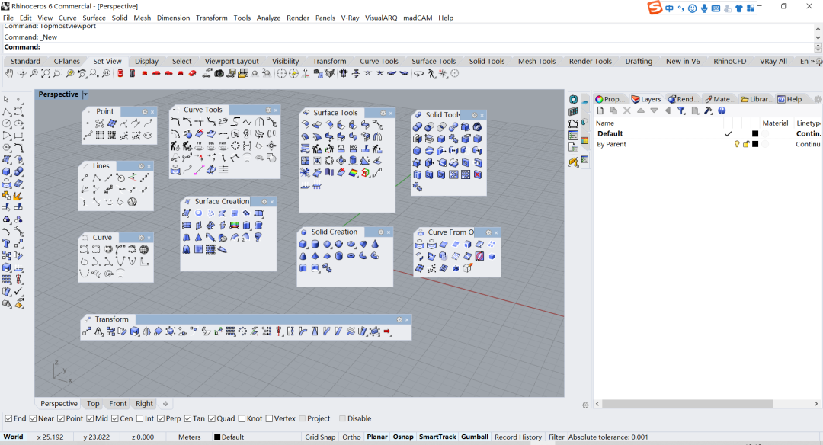
Task: Toggle Grid Snap in the status bar
Action: tap(320, 437)
